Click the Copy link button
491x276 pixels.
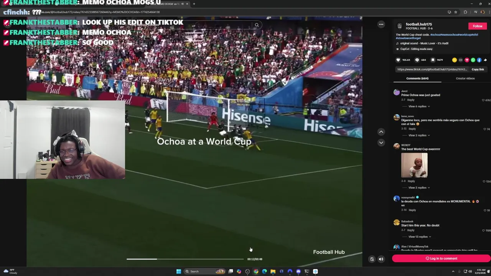pos(478,69)
